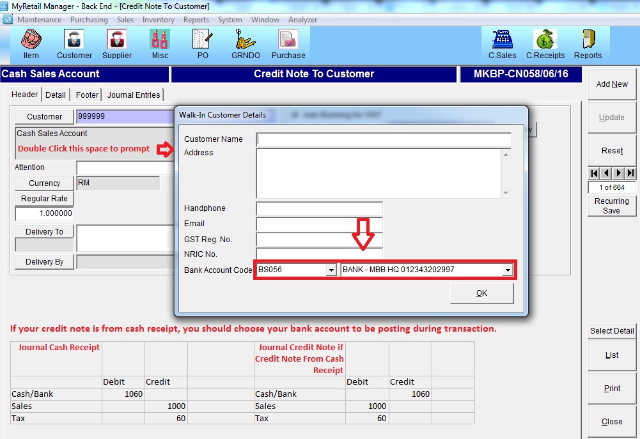Expand the BS056 bank code dropdown

coord(331,270)
